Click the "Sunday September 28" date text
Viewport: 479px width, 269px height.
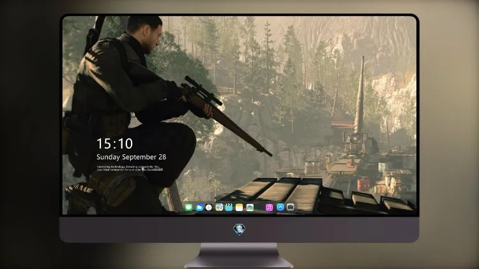click(x=132, y=157)
